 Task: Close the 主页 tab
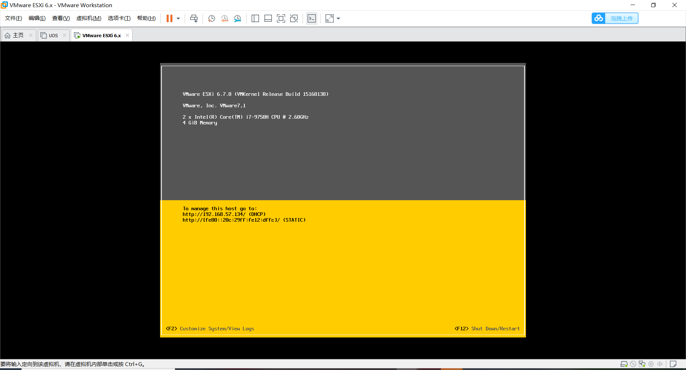31,35
